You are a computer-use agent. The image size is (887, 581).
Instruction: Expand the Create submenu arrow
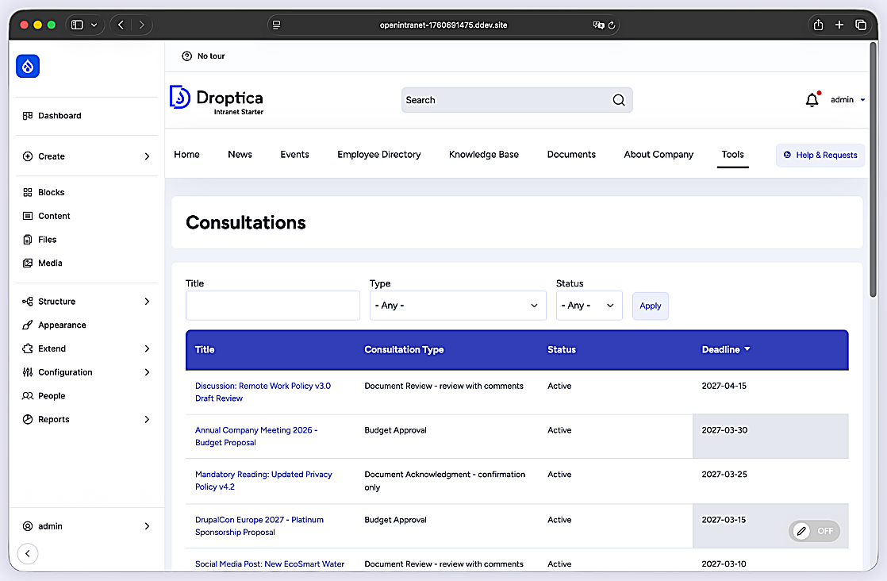click(147, 156)
